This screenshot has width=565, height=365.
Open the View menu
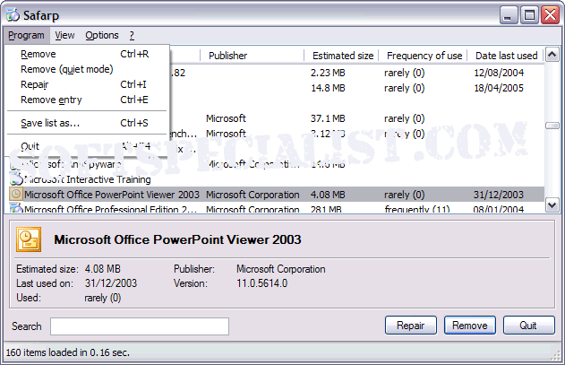click(64, 35)
